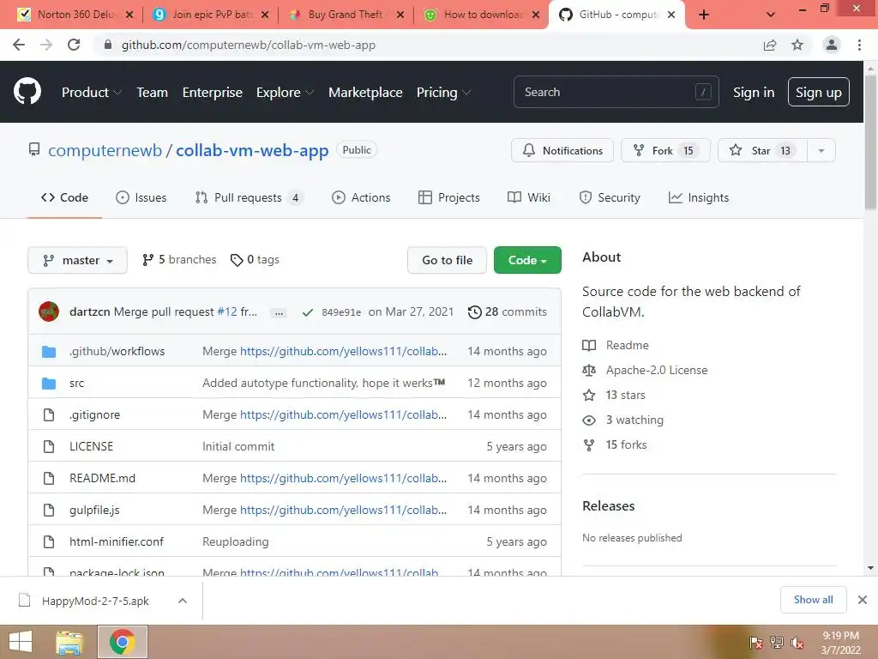Click the file icon beside LICENSE
The height and width of the screenshot is (659, 878).
point(49,446)
